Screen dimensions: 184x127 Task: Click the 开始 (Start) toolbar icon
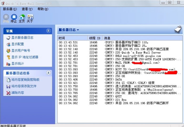[6, 17]
